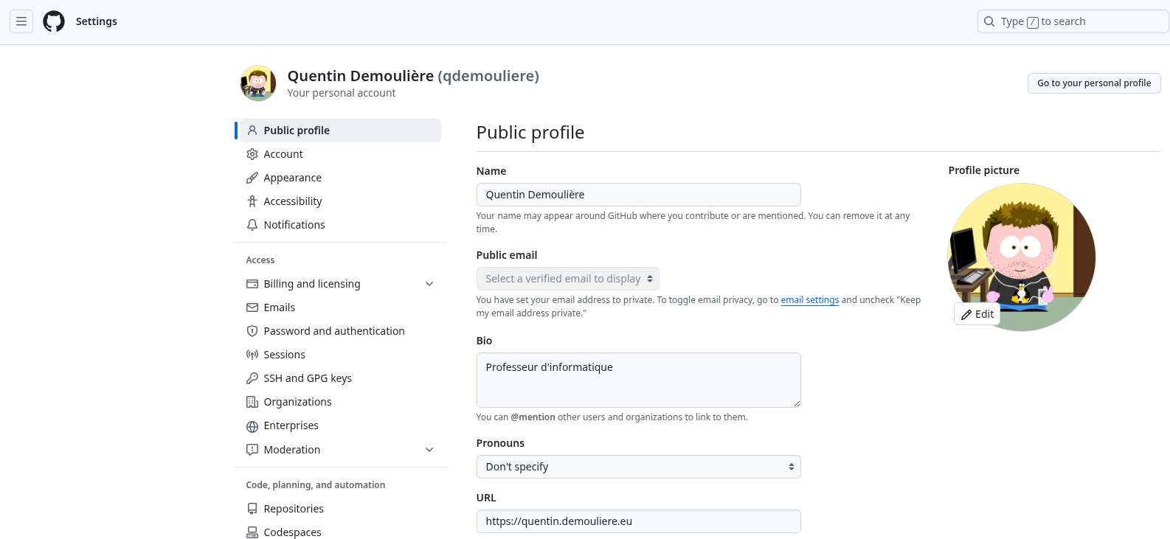Screen dimensions: 1170x539
Task: Open the Public email select dropdown
Action: coord(567,279)
